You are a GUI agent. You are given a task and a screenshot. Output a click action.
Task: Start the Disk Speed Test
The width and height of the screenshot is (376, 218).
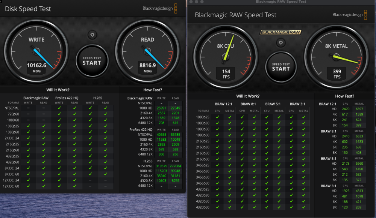pyautogui.click(x=92, y=61)
